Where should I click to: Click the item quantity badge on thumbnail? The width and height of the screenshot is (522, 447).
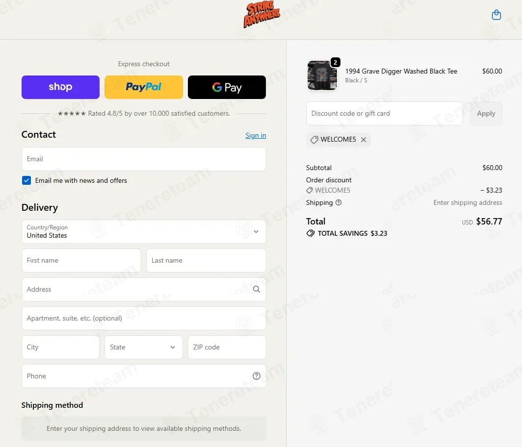click(335, 63)
